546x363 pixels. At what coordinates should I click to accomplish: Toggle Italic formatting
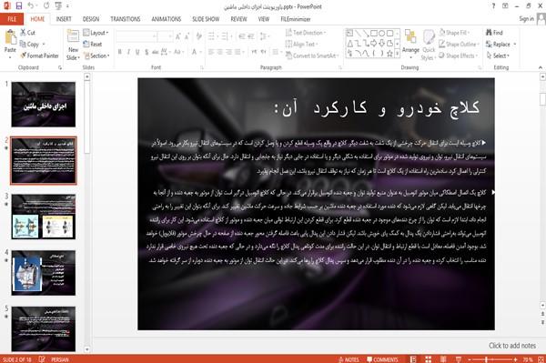tap(128, 52)
